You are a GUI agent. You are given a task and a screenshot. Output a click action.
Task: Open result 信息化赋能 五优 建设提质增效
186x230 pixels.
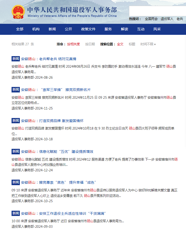pos(57,152)
